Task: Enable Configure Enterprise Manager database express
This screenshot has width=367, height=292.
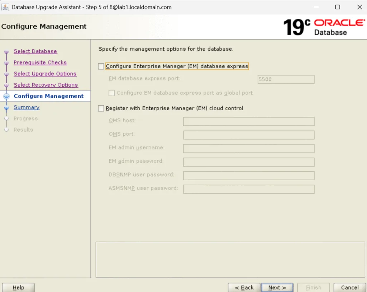Action: [101, 66]
